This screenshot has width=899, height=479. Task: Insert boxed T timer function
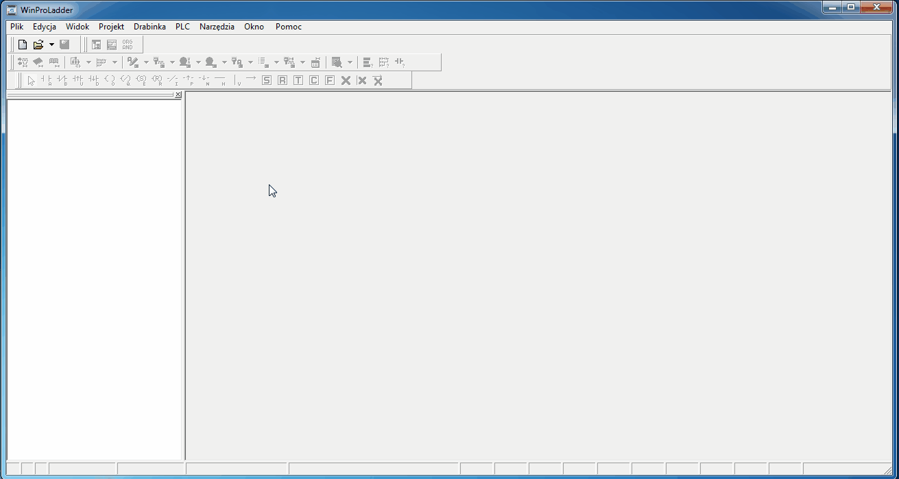[298, 80]
